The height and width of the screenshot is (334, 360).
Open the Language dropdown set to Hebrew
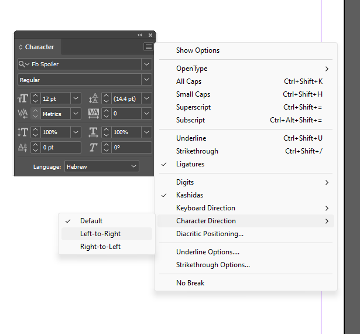(x=101, y=167)
